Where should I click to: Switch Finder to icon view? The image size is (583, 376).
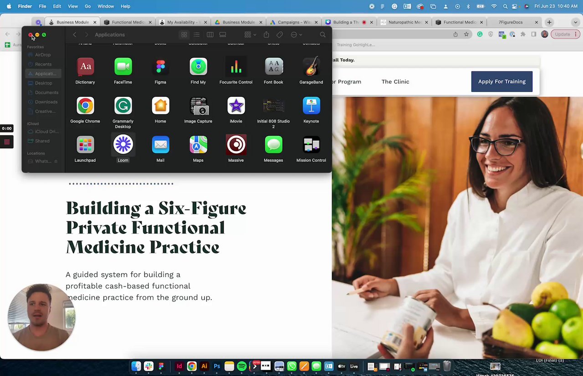[184, 35]
